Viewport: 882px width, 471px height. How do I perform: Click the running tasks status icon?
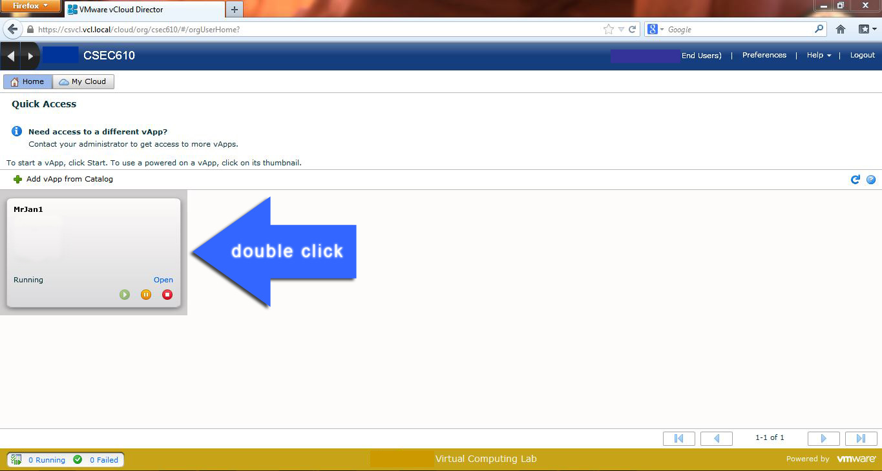[17, 459]
